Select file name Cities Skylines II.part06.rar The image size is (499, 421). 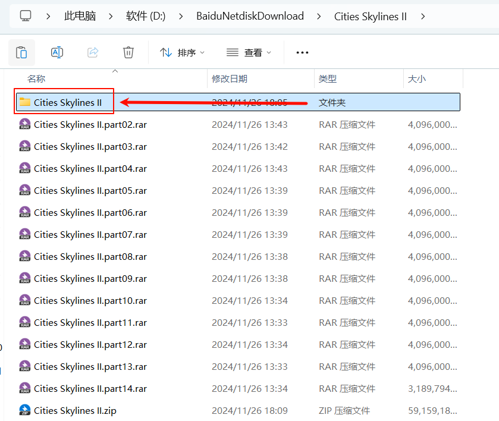coord(90,212)
